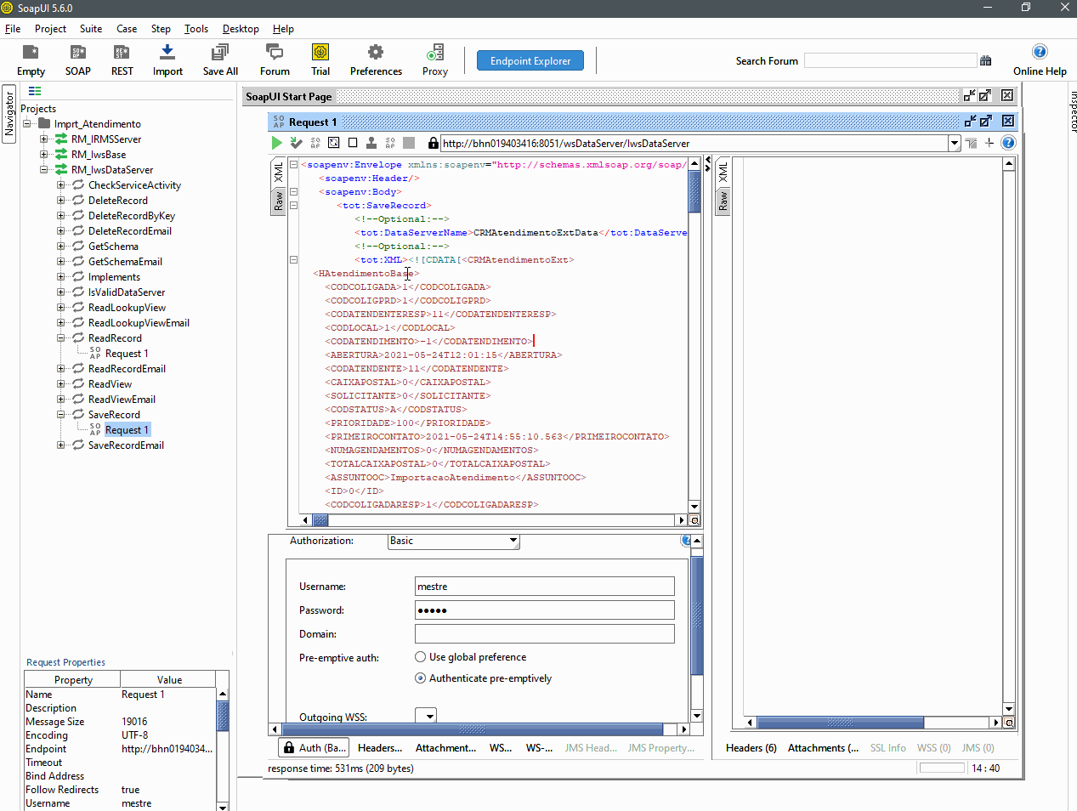Screen dimensions: 1077x811
Task: Open the File menu
Action: [x=13, y=29]
